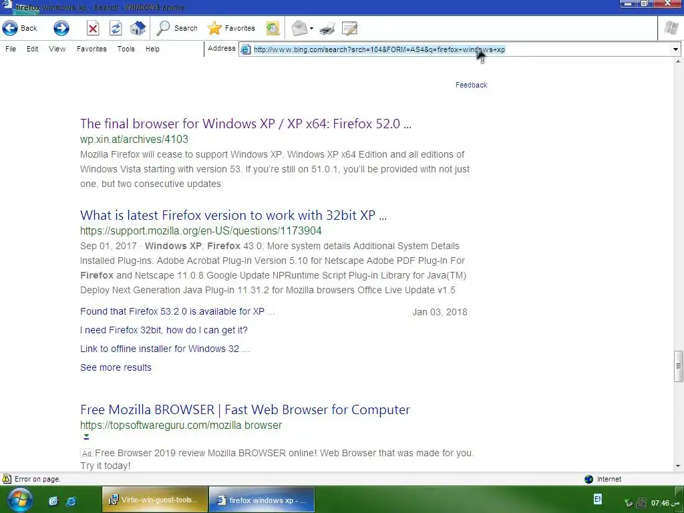The height and width of the screenshot is (513, 684).
Task: Launch Internet Explorer from quick launch
Action: click(71, 501)
